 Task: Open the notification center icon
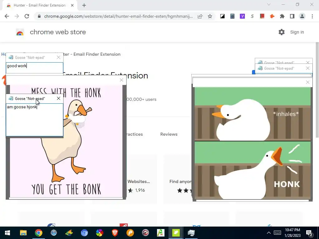pyautogui.click(x=309, y=233)
